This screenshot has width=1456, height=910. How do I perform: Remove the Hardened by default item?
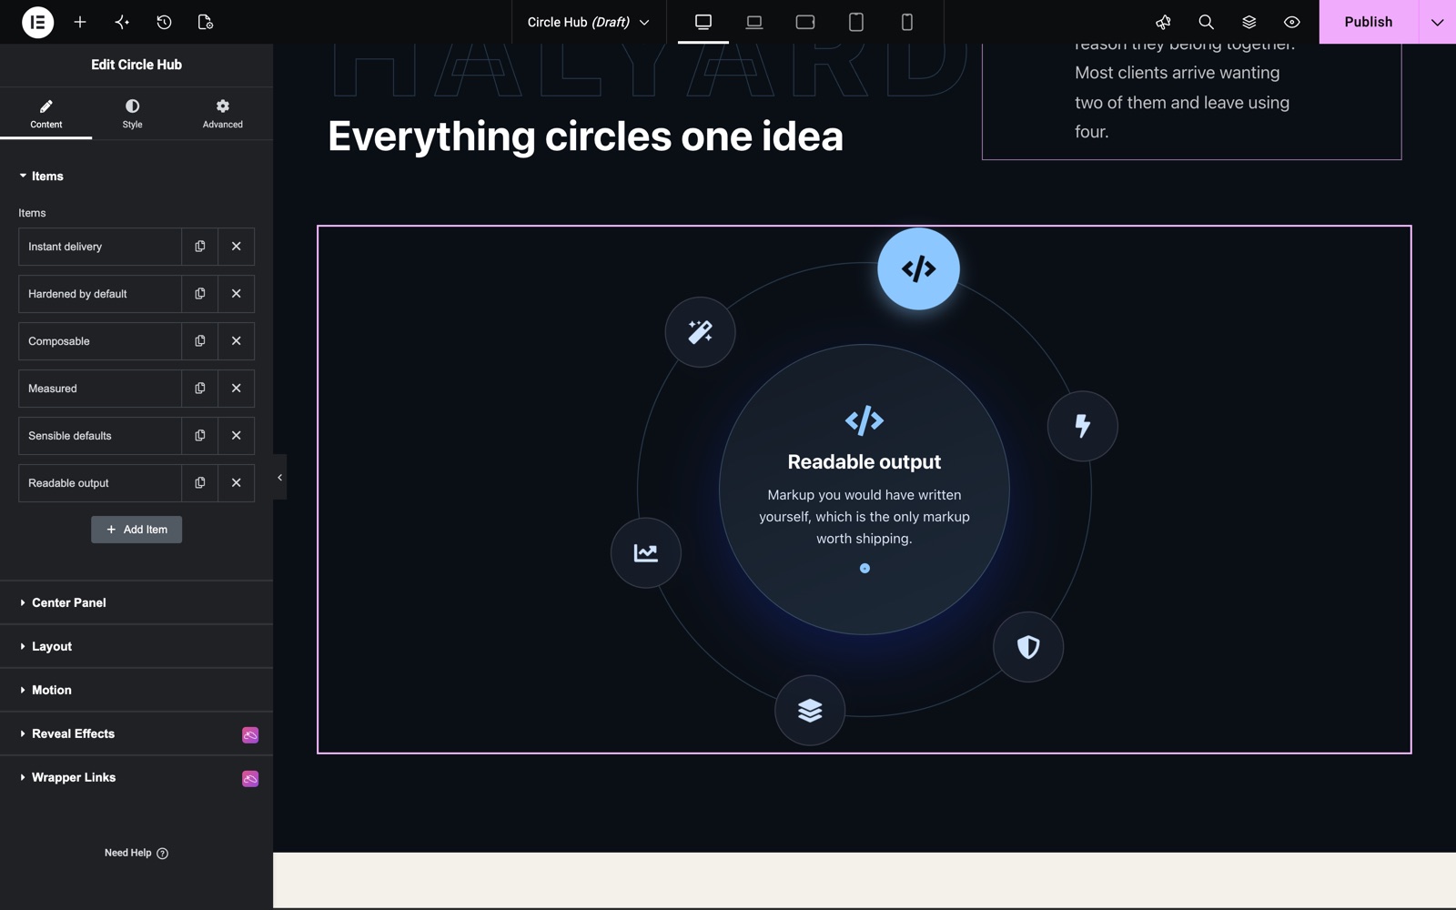tap(237, 294)
